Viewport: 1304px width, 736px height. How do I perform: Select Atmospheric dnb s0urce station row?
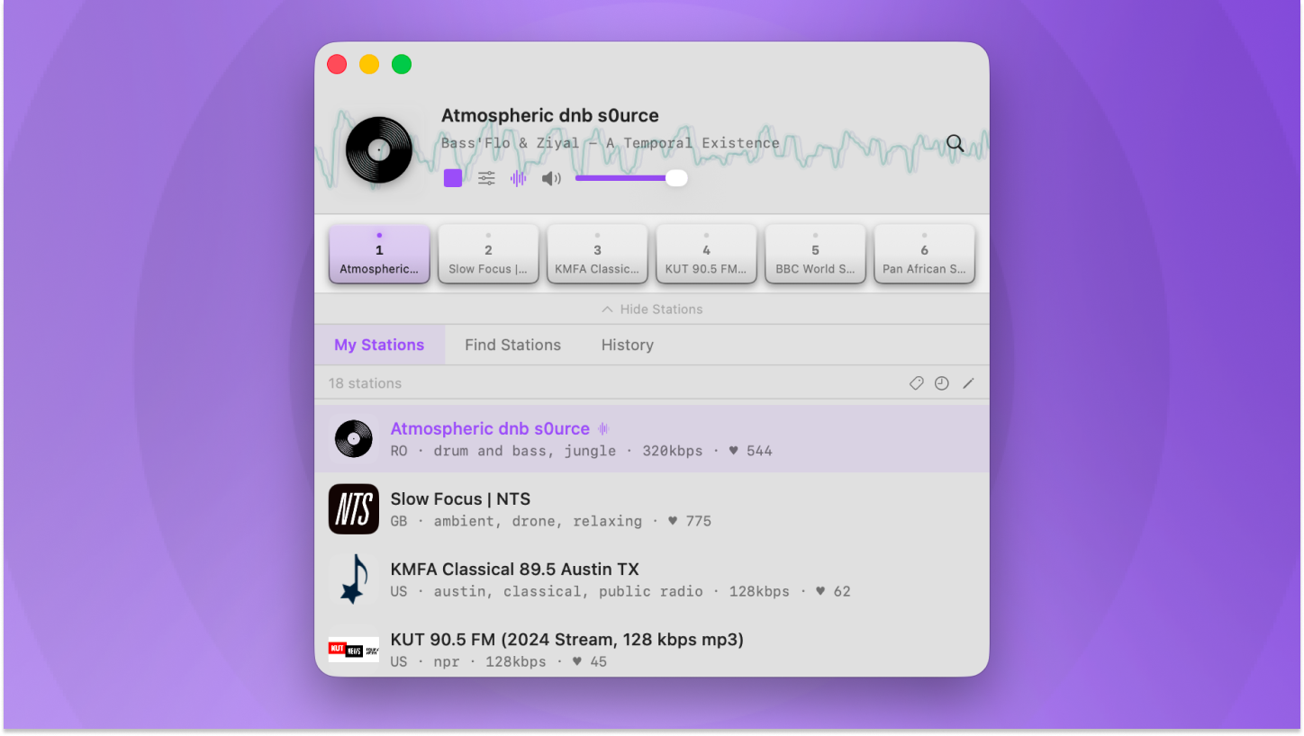(x=652, y=438)
